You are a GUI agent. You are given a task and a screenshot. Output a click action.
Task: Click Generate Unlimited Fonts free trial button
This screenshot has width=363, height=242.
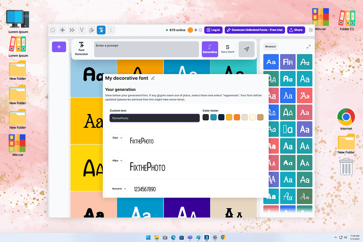[255, 30]
